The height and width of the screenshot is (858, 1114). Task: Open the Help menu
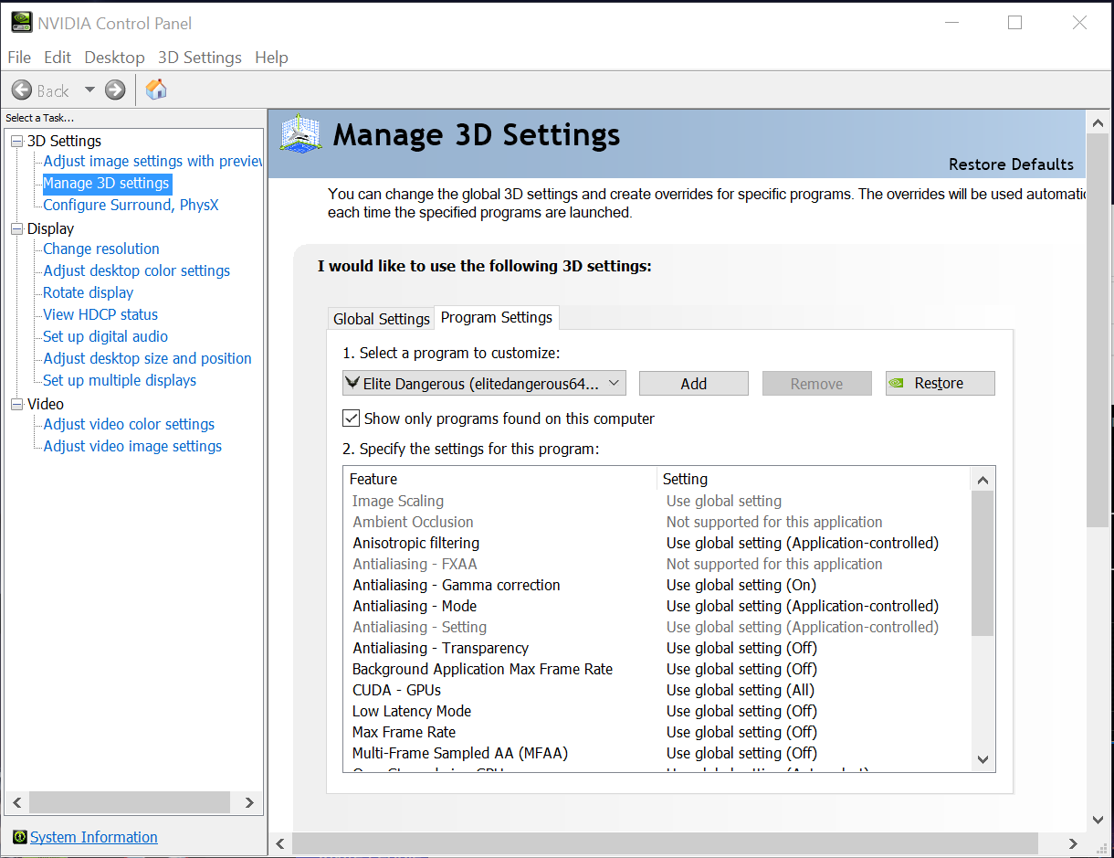[271, 57]
